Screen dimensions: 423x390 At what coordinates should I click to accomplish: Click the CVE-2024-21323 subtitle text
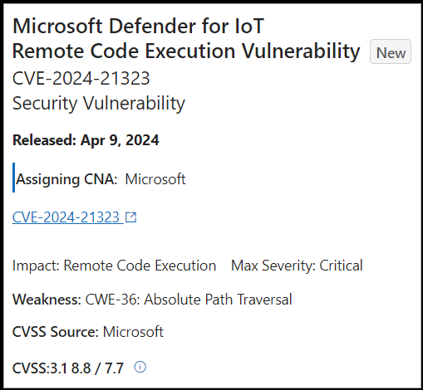click(81, 78)
